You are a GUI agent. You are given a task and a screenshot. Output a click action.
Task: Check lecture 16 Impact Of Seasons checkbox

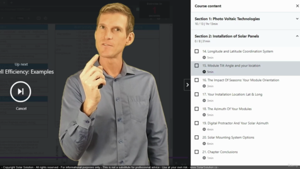point(196,80)
